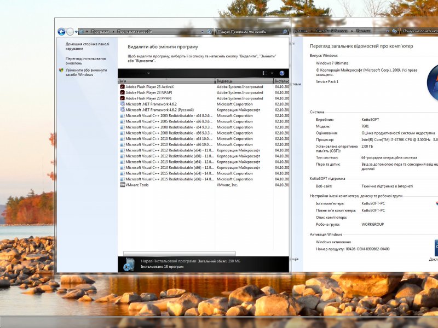Image resolution: width=438 pixels, height=328 pixels.
Task: Click product number 00426-OEM-8992662-00400
Action: click(367, 249)
